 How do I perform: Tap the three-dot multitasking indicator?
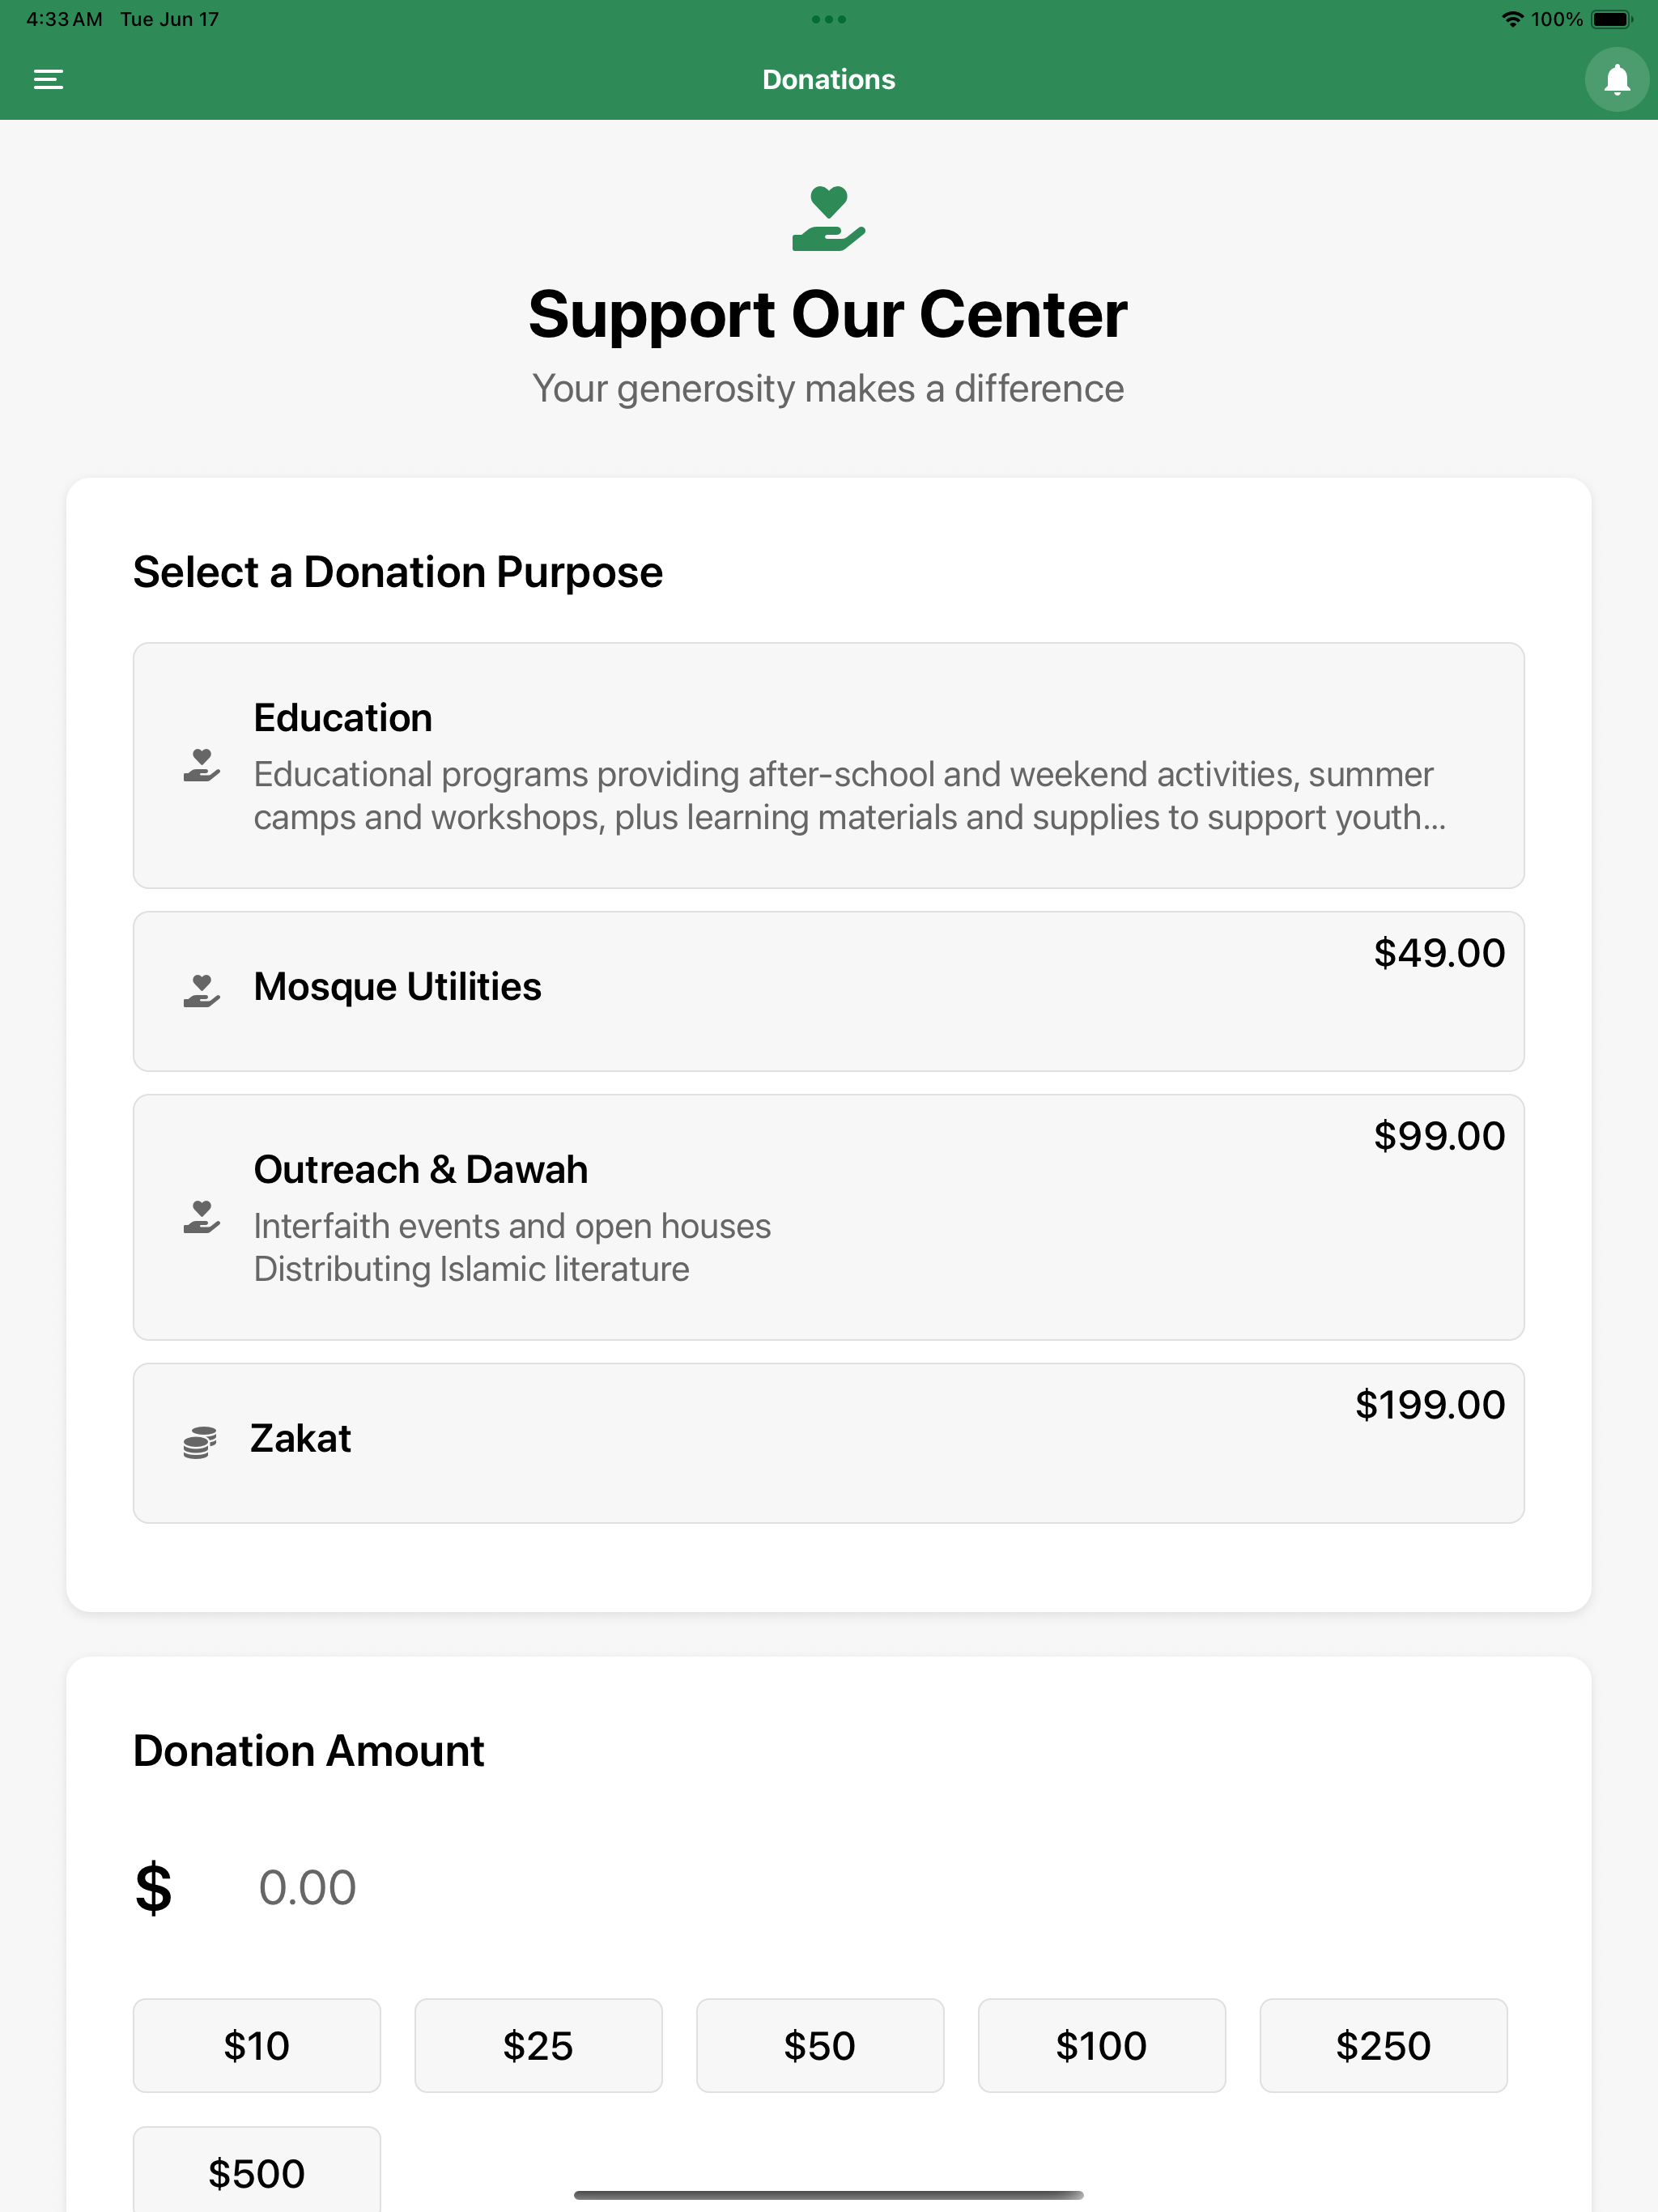[828, 19]
